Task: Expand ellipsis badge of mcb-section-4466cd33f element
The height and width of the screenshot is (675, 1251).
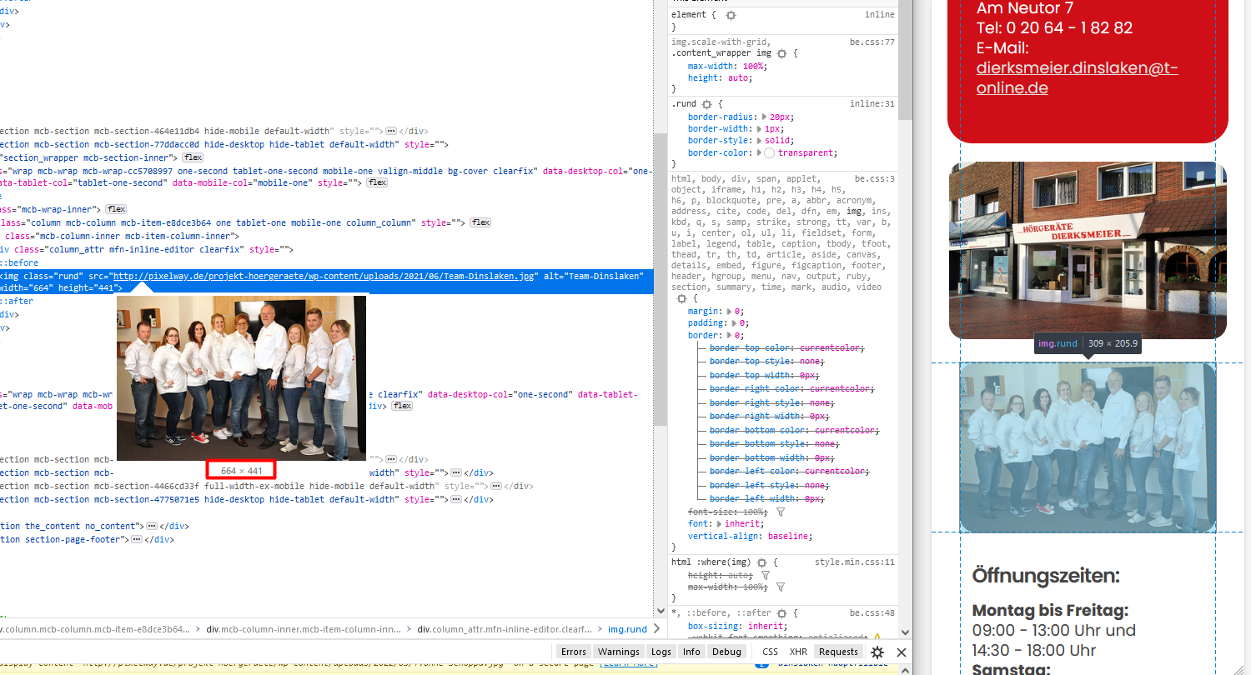Action: pos(495,486)
